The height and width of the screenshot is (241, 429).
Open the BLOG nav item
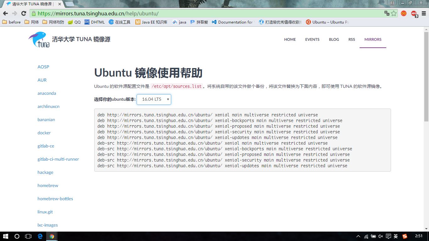pos(334,40)
